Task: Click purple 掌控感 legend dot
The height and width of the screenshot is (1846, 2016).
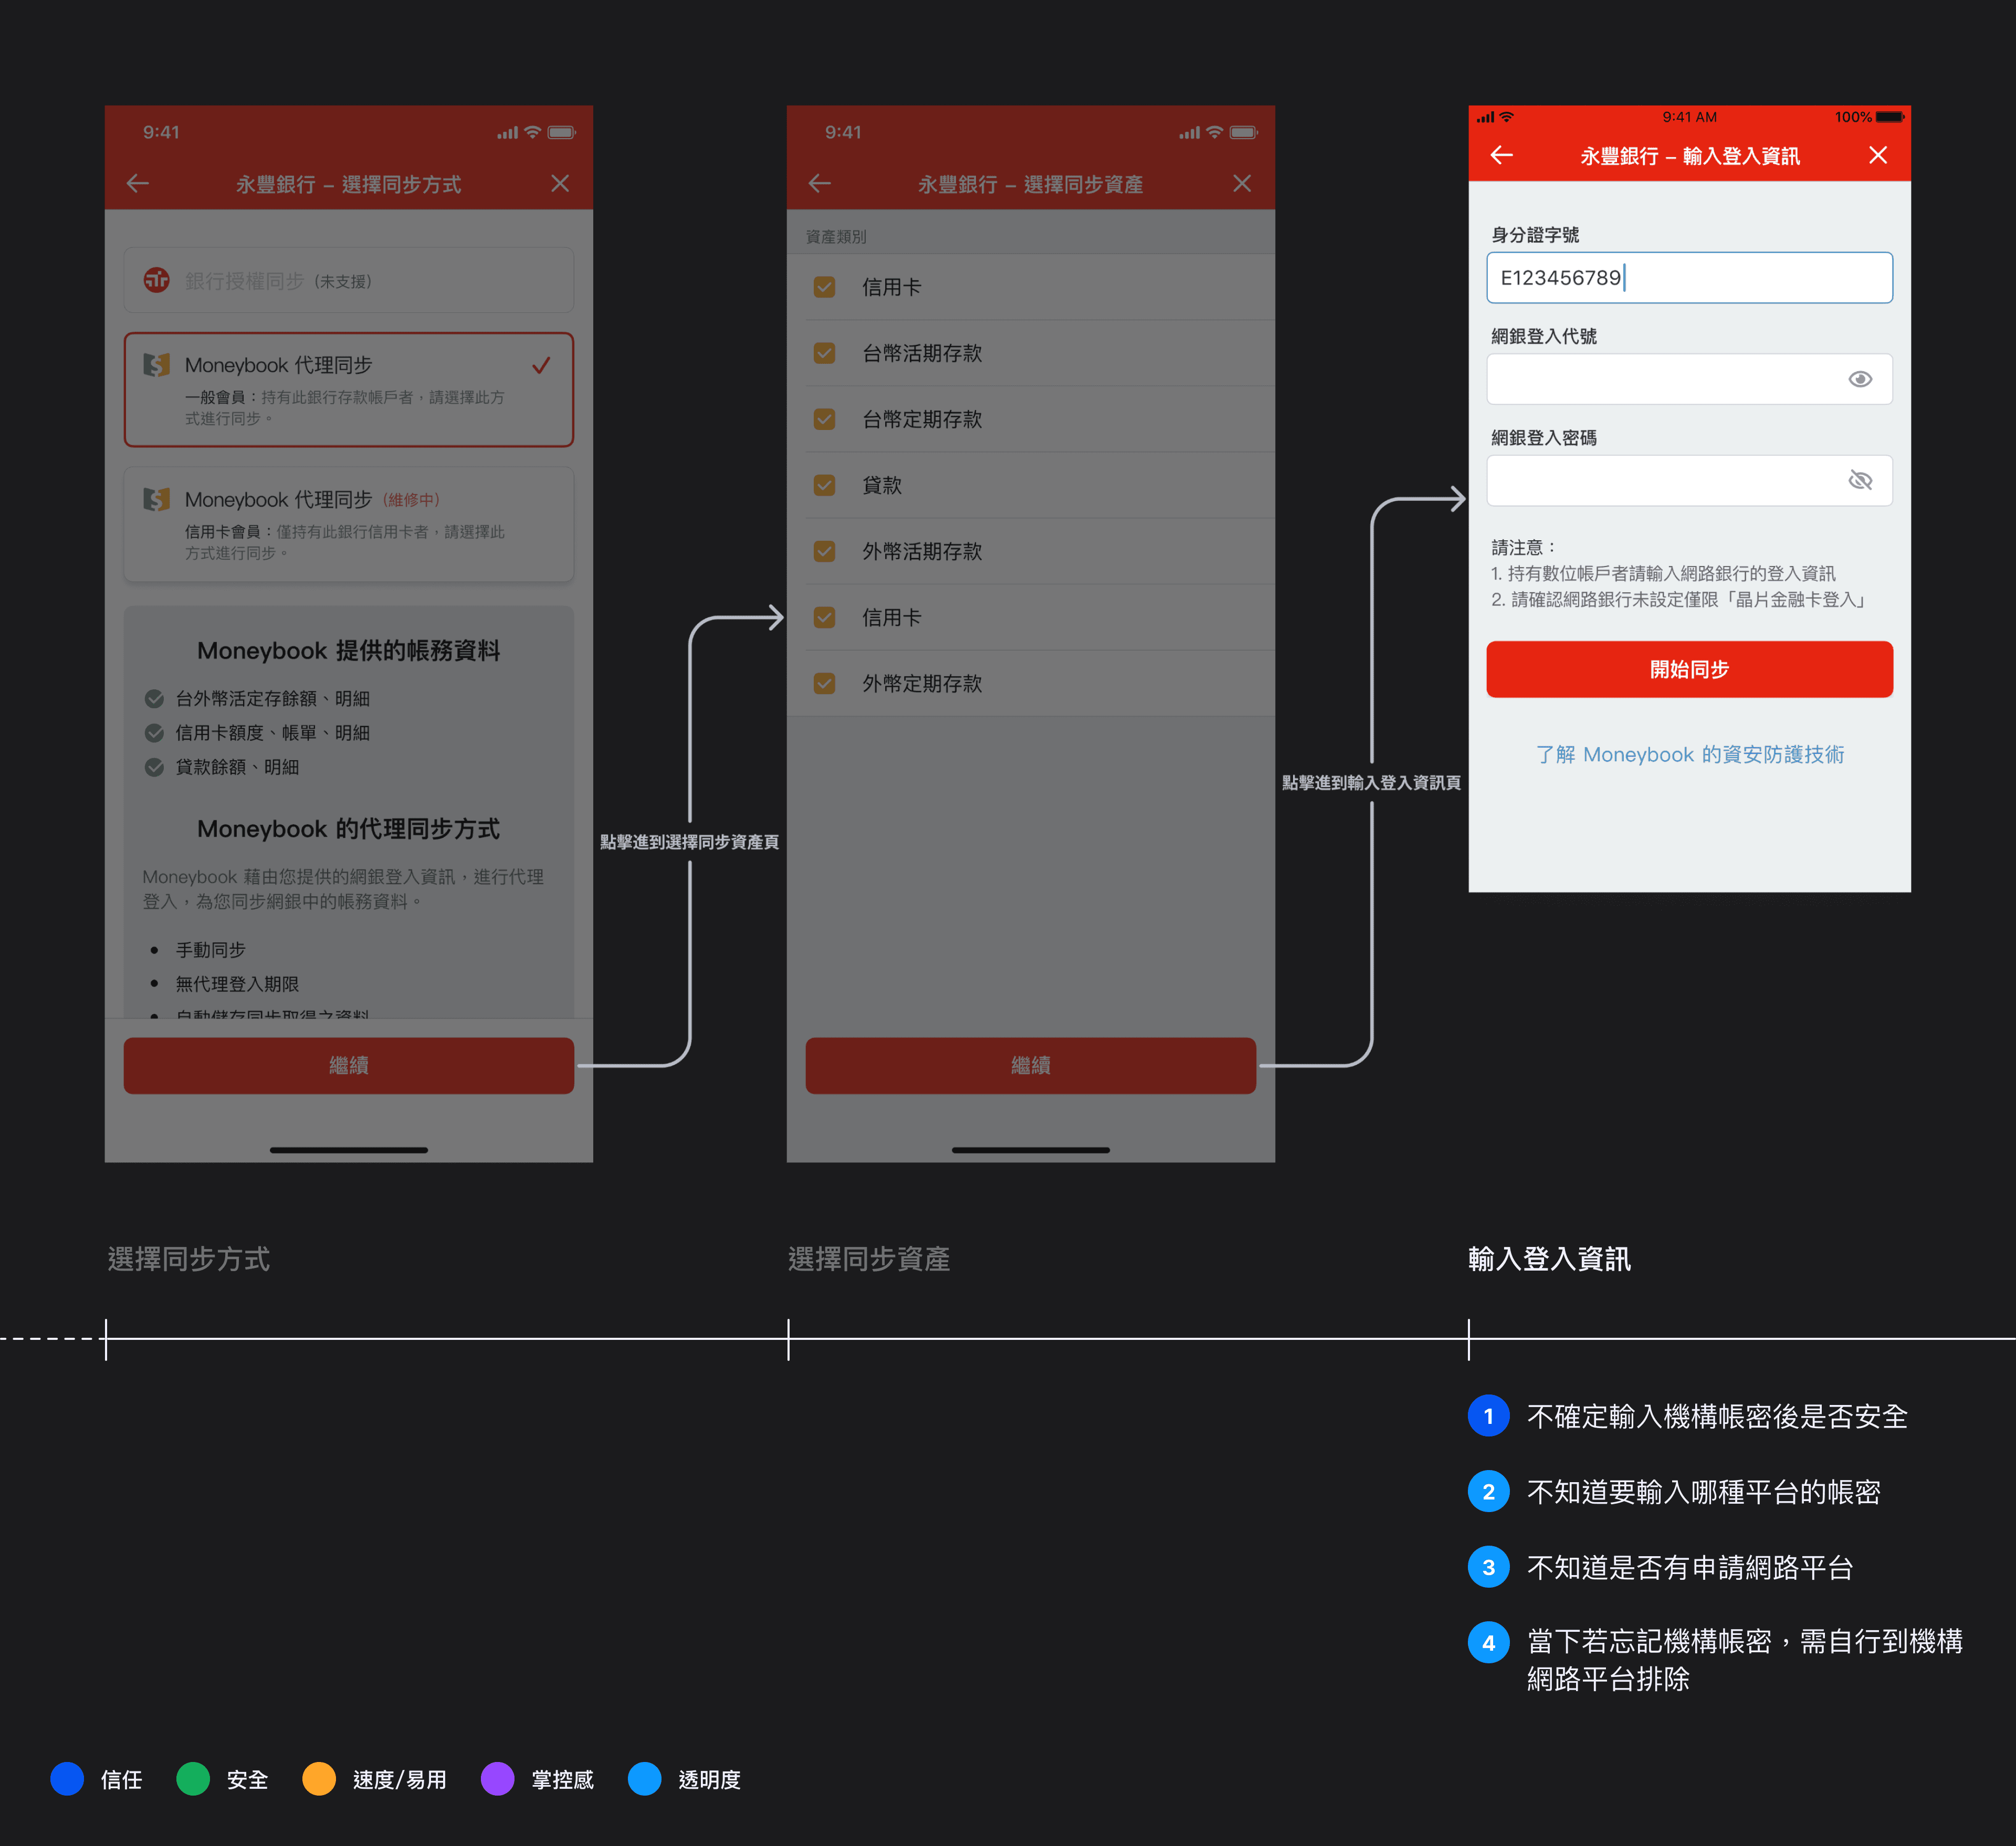Action: click(x=497, y=1779)
